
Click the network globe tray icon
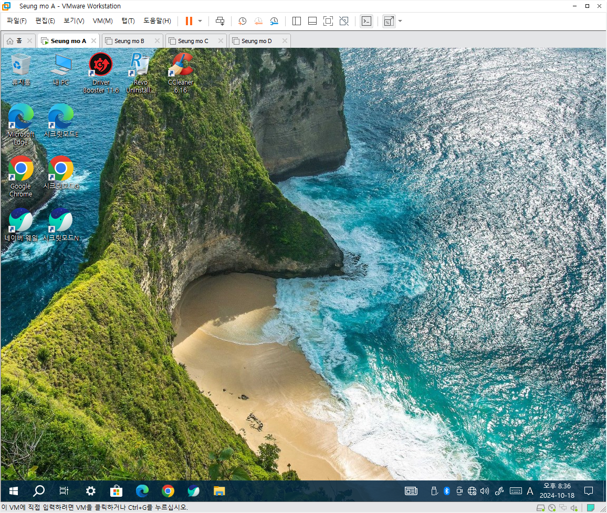472,491
